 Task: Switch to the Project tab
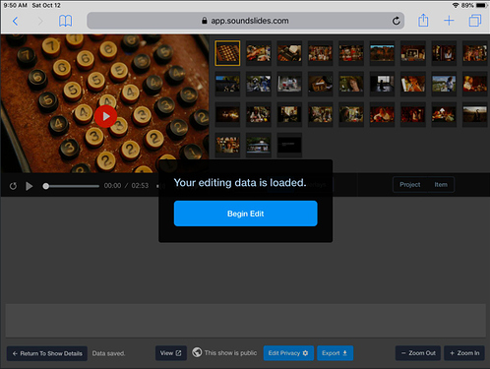pos(410,185)
